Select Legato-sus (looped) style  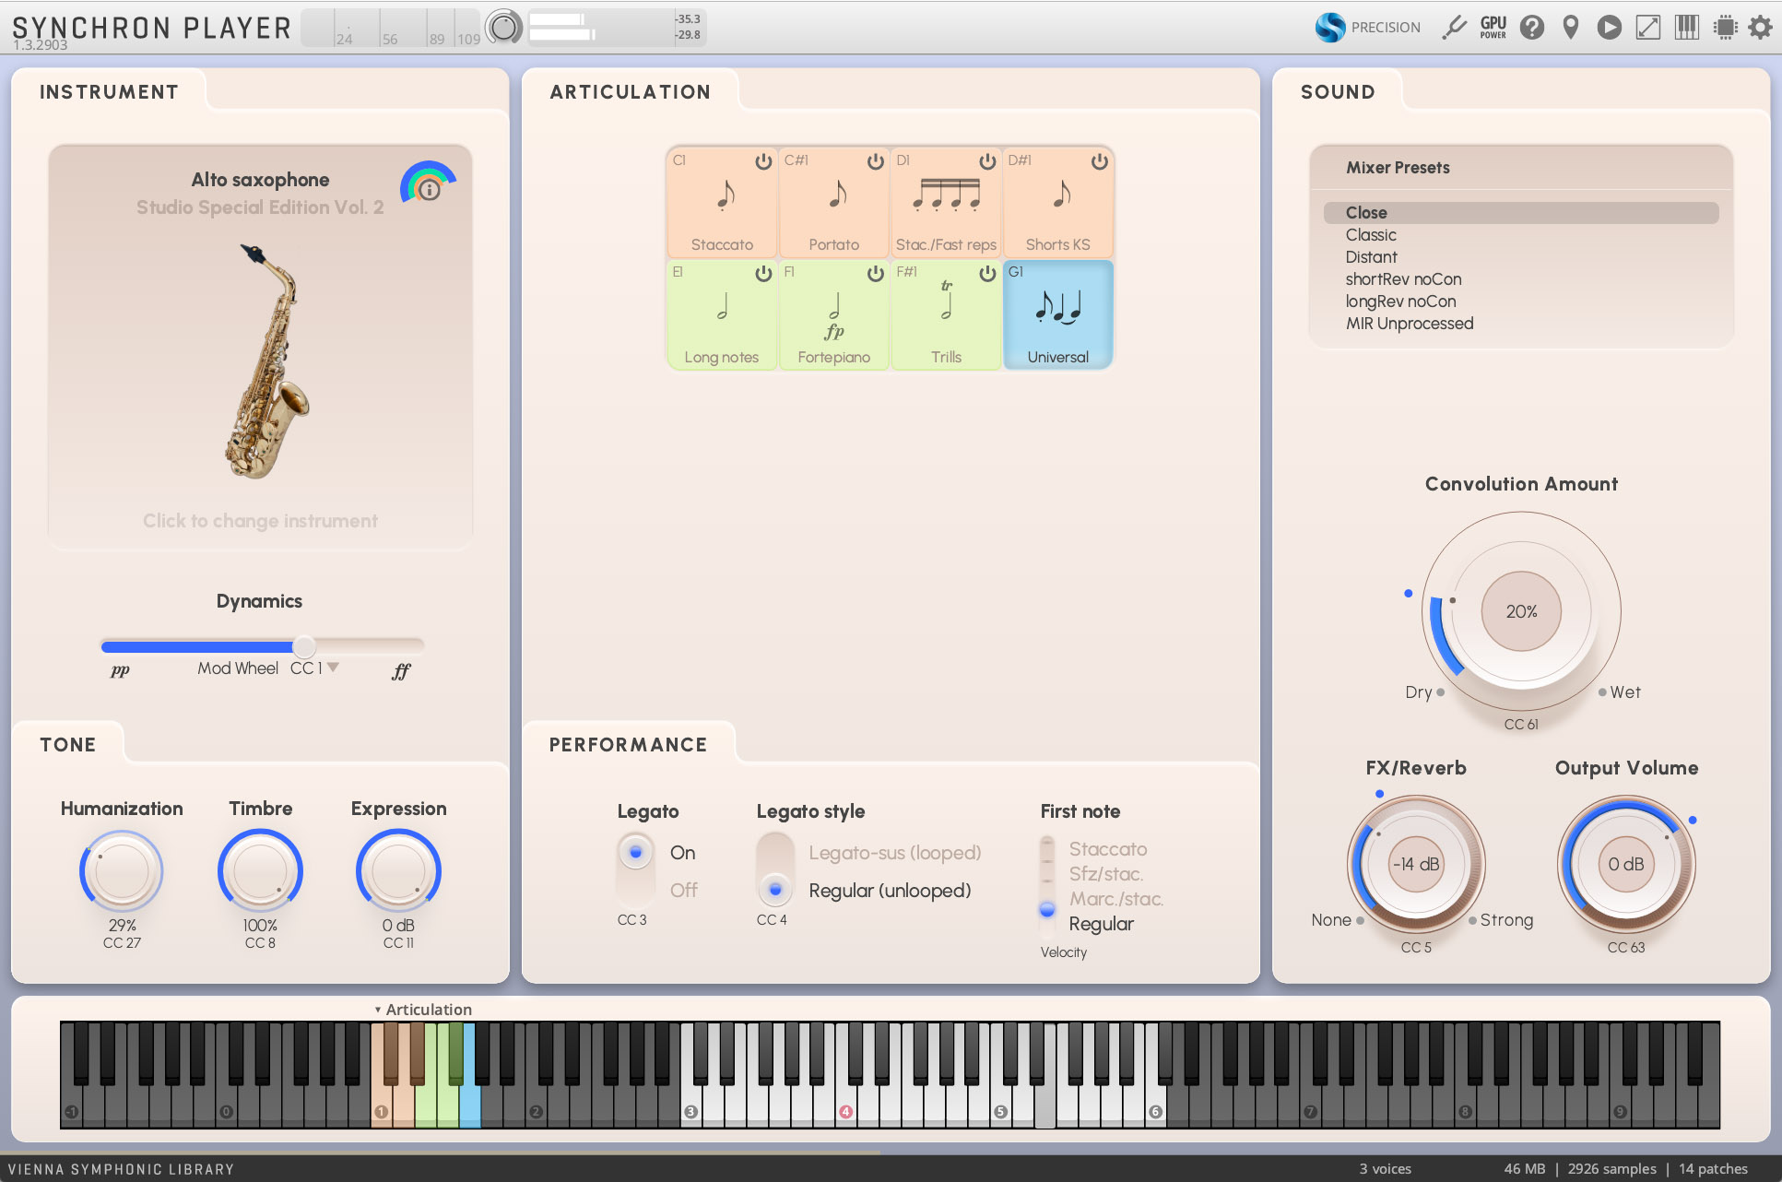coord(894,853)
